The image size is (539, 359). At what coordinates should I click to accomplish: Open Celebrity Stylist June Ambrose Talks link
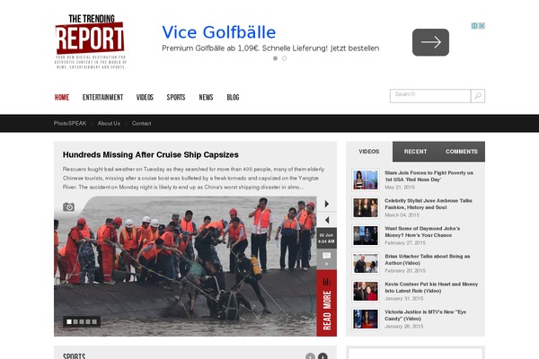click(x=429, y=204)
